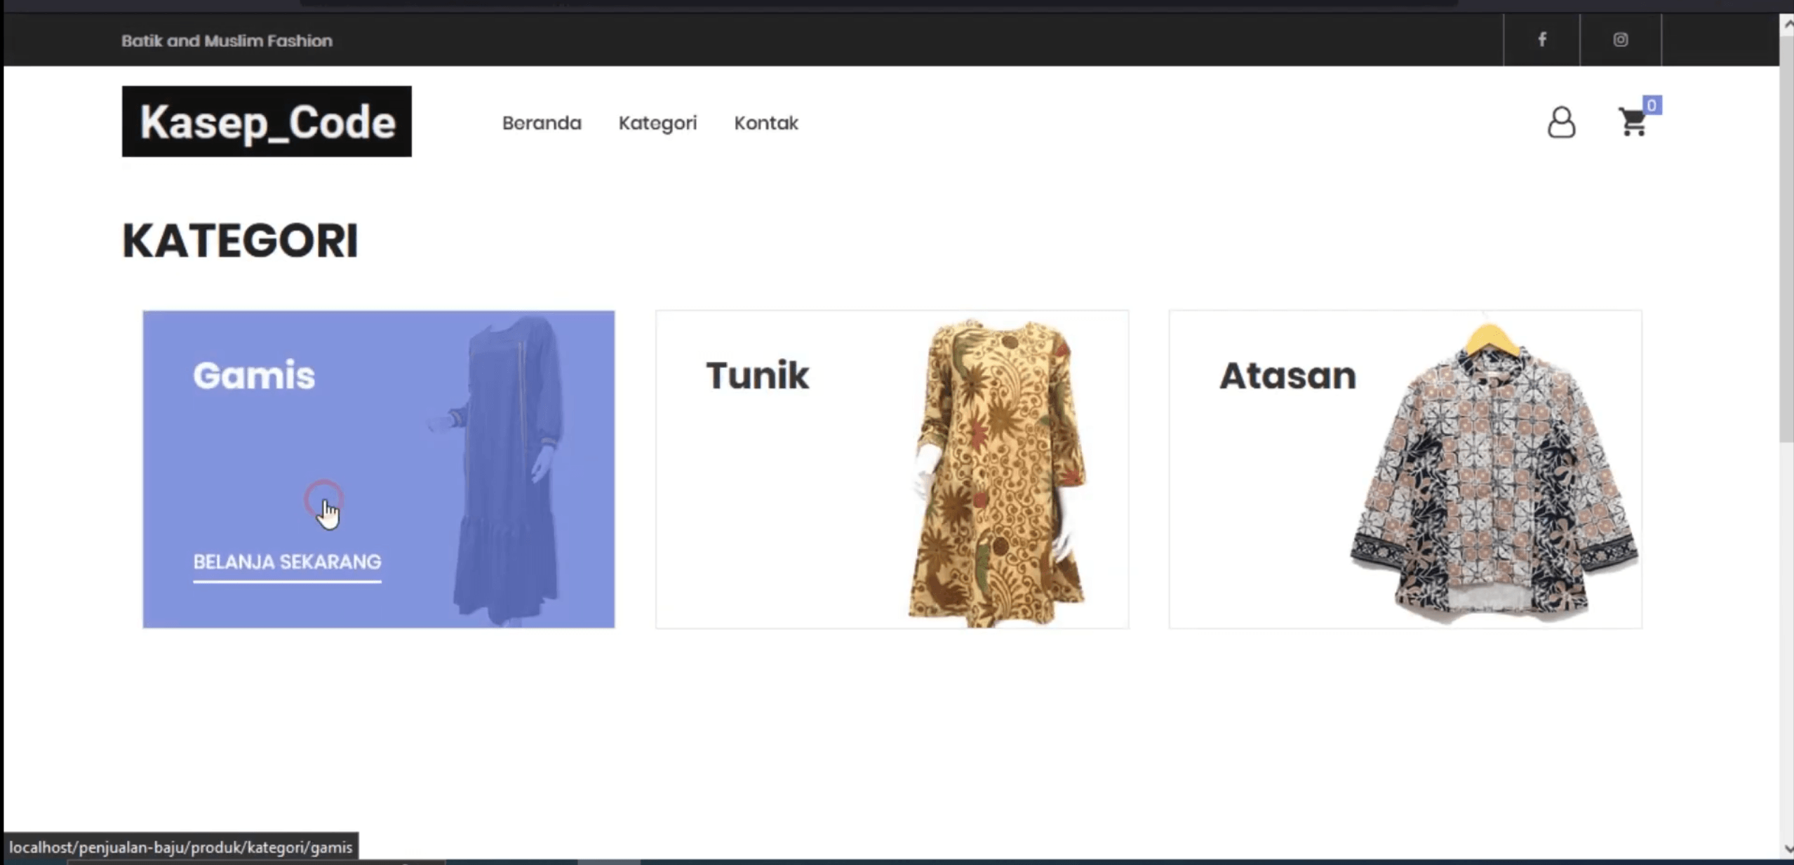Screen dimensions: 1794x865
Task: Open the Facebook social icon
Action: [1541, 40]
